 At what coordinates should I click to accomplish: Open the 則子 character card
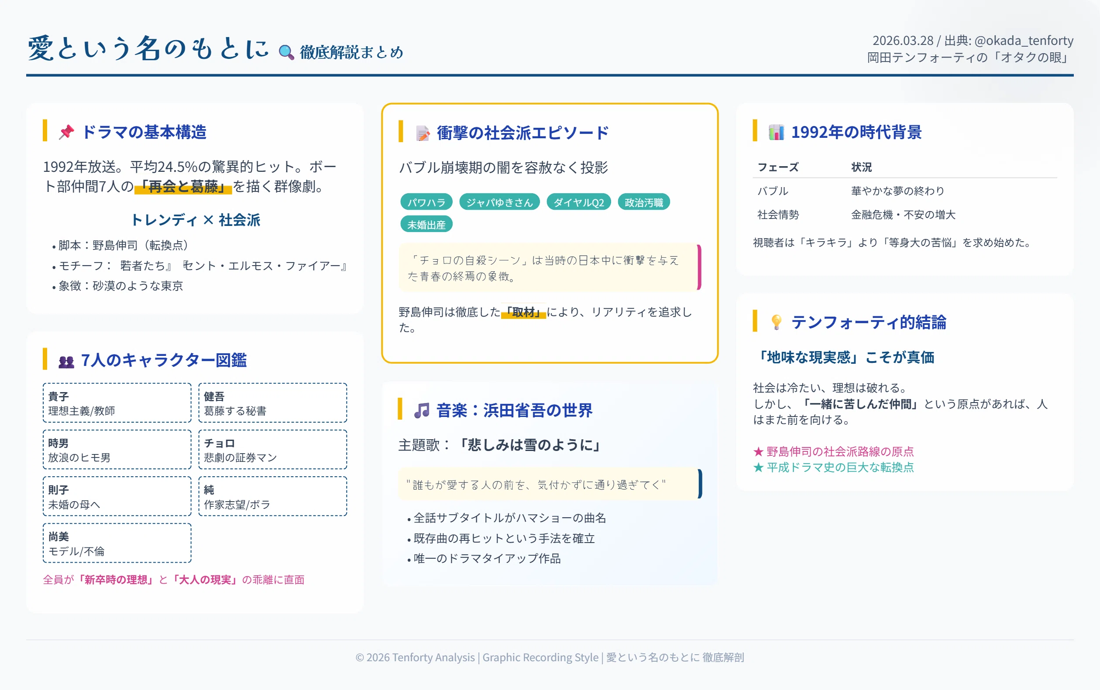pyautogui.click(x=117, y=496)
